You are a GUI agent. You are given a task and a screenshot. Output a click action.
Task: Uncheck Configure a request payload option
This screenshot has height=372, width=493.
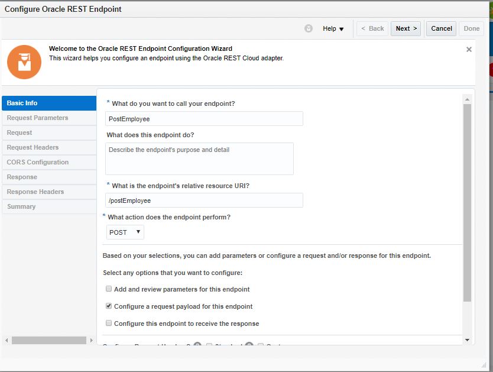[109, 306]
